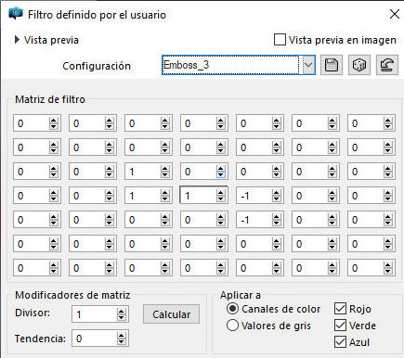The width and height of the screenshot is (404, 358).
Task: Increase the center matrix cell spinner
Action: [221, 193]
